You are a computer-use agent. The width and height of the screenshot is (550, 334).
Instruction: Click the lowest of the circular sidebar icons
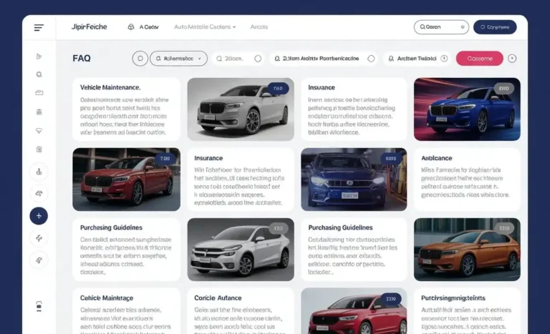pyautogui.click(x=39, y=260)
